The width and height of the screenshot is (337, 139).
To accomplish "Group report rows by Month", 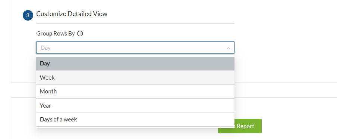I will tap(135, 92).
